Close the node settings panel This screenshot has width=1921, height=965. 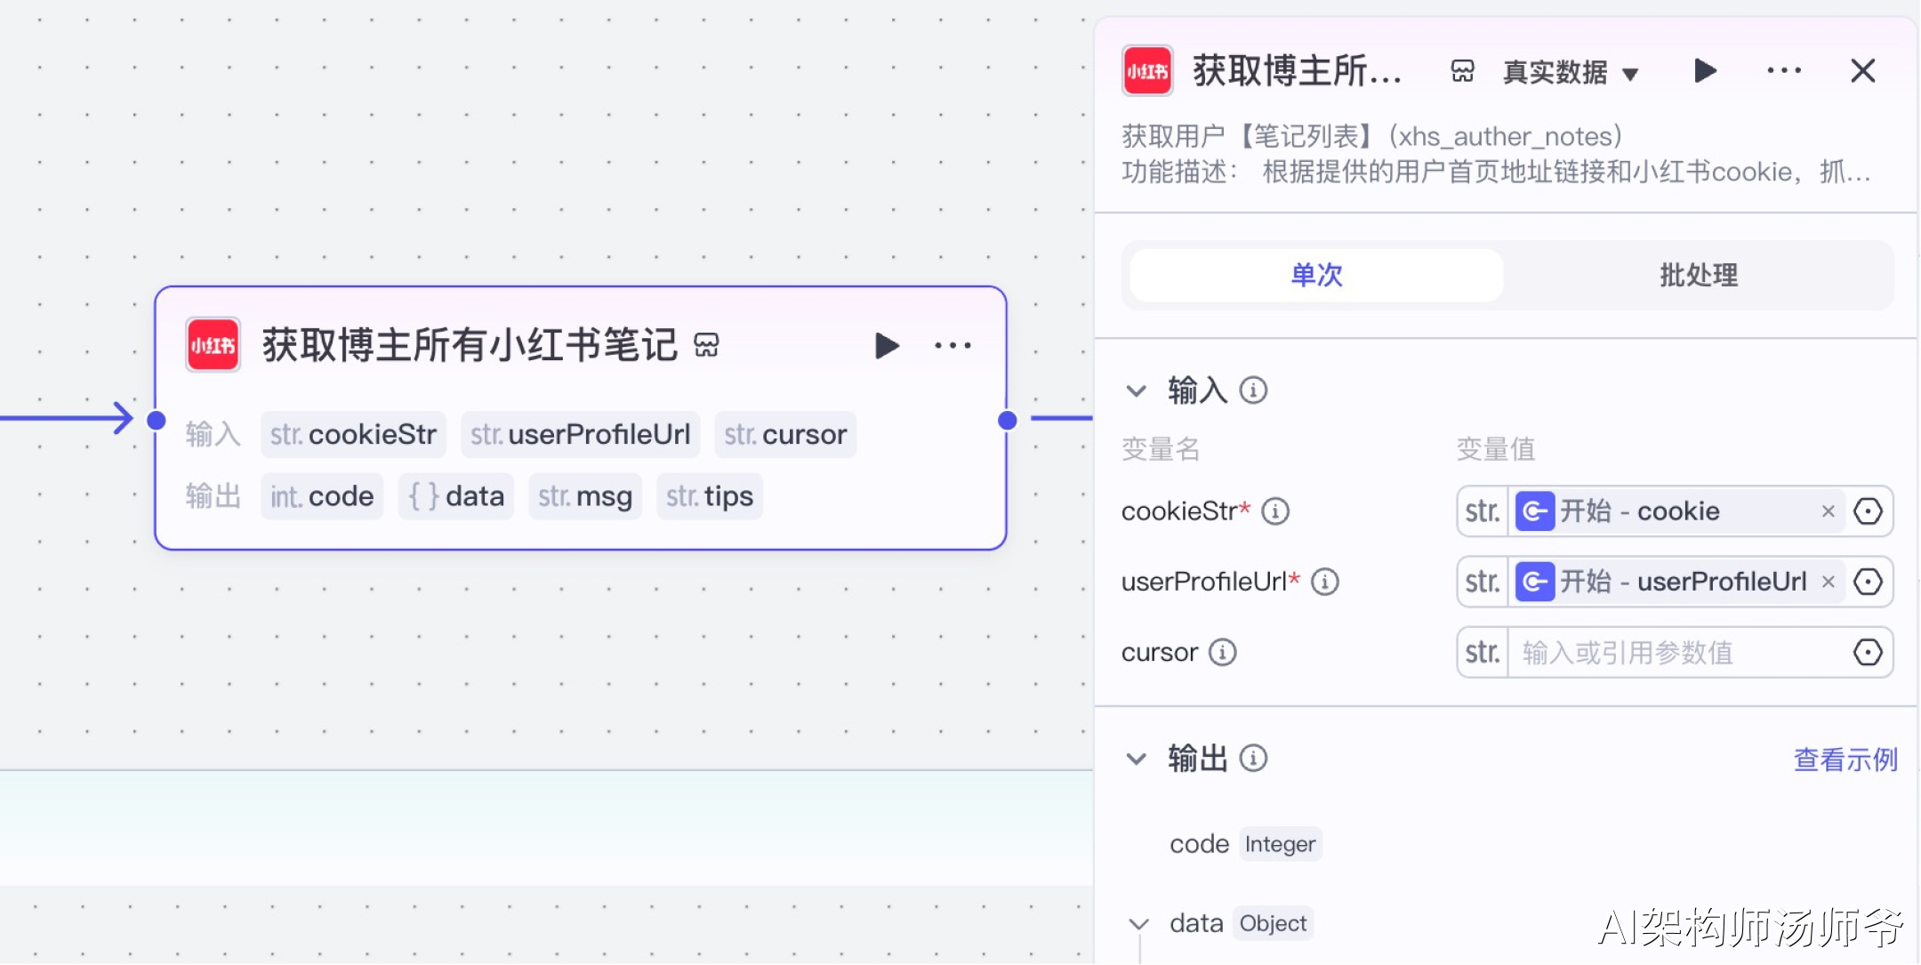point(1862,70)
